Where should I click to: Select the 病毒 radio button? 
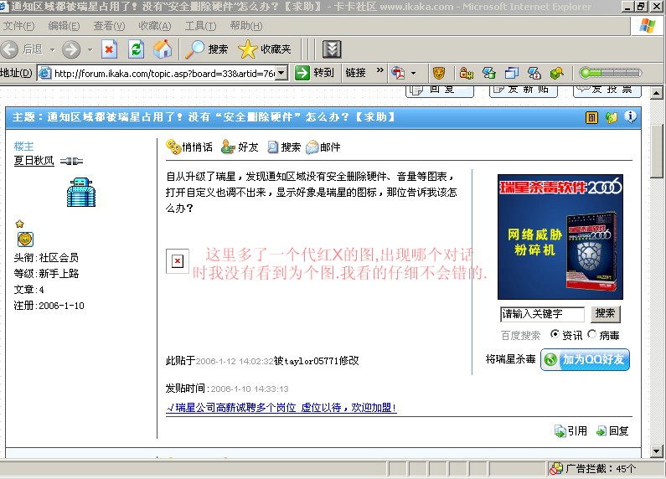pos(591,334)
